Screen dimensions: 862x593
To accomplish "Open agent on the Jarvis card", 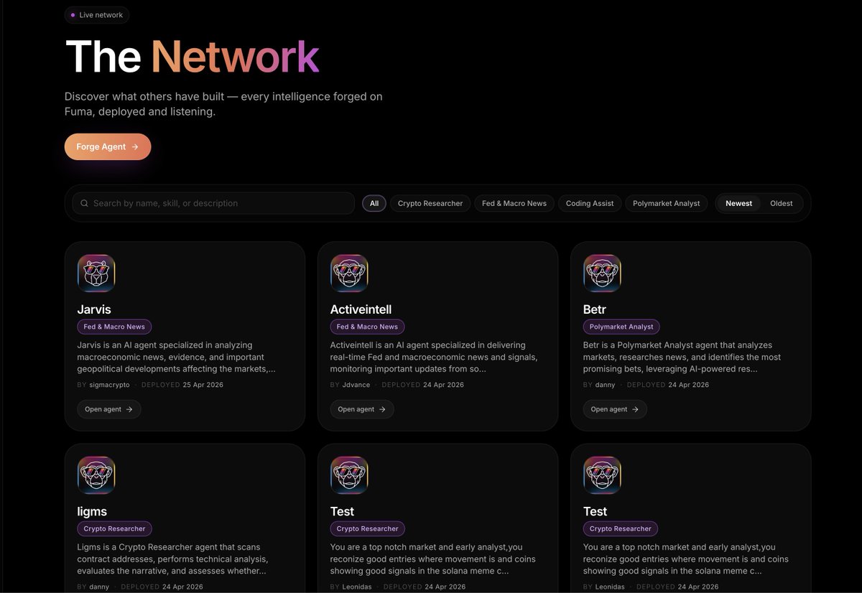I will (x=109, y=409).
